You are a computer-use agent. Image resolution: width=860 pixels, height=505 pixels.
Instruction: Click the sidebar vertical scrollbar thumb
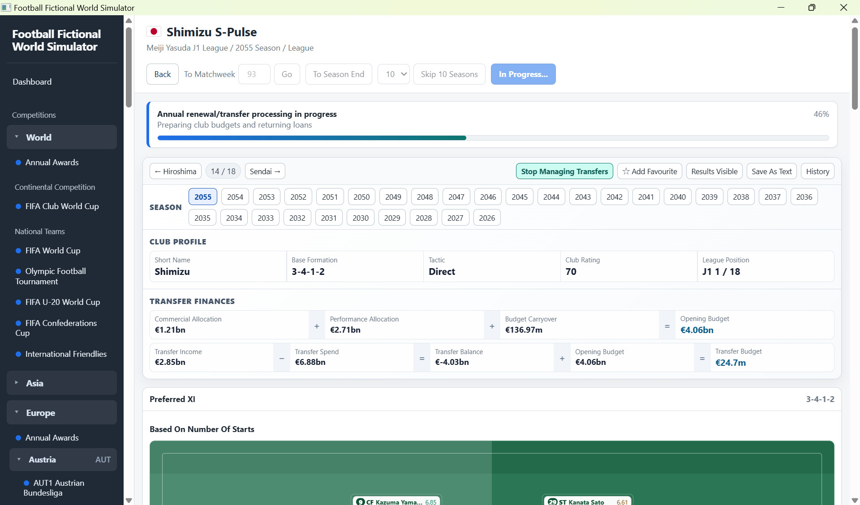tap(129, 67)
